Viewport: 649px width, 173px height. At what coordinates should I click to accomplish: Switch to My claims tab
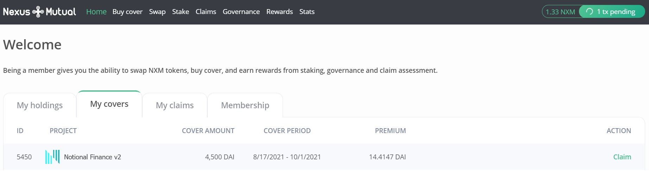point(175,105)
